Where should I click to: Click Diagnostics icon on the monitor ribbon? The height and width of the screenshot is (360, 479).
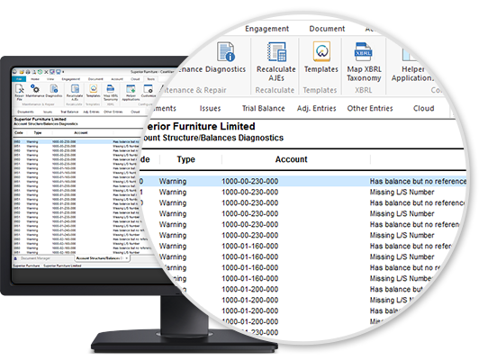[x=54, y=88]
